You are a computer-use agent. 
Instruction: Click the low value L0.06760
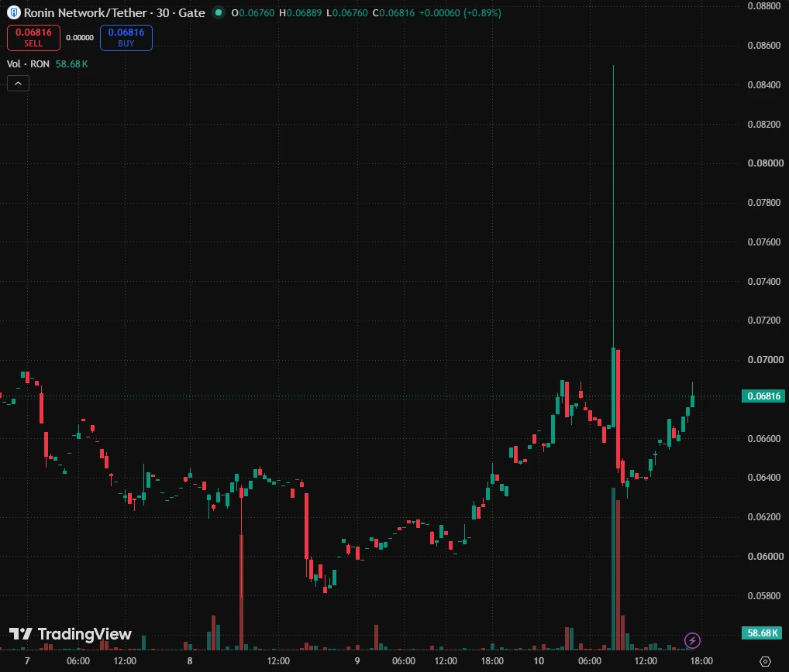coord(347,13)
